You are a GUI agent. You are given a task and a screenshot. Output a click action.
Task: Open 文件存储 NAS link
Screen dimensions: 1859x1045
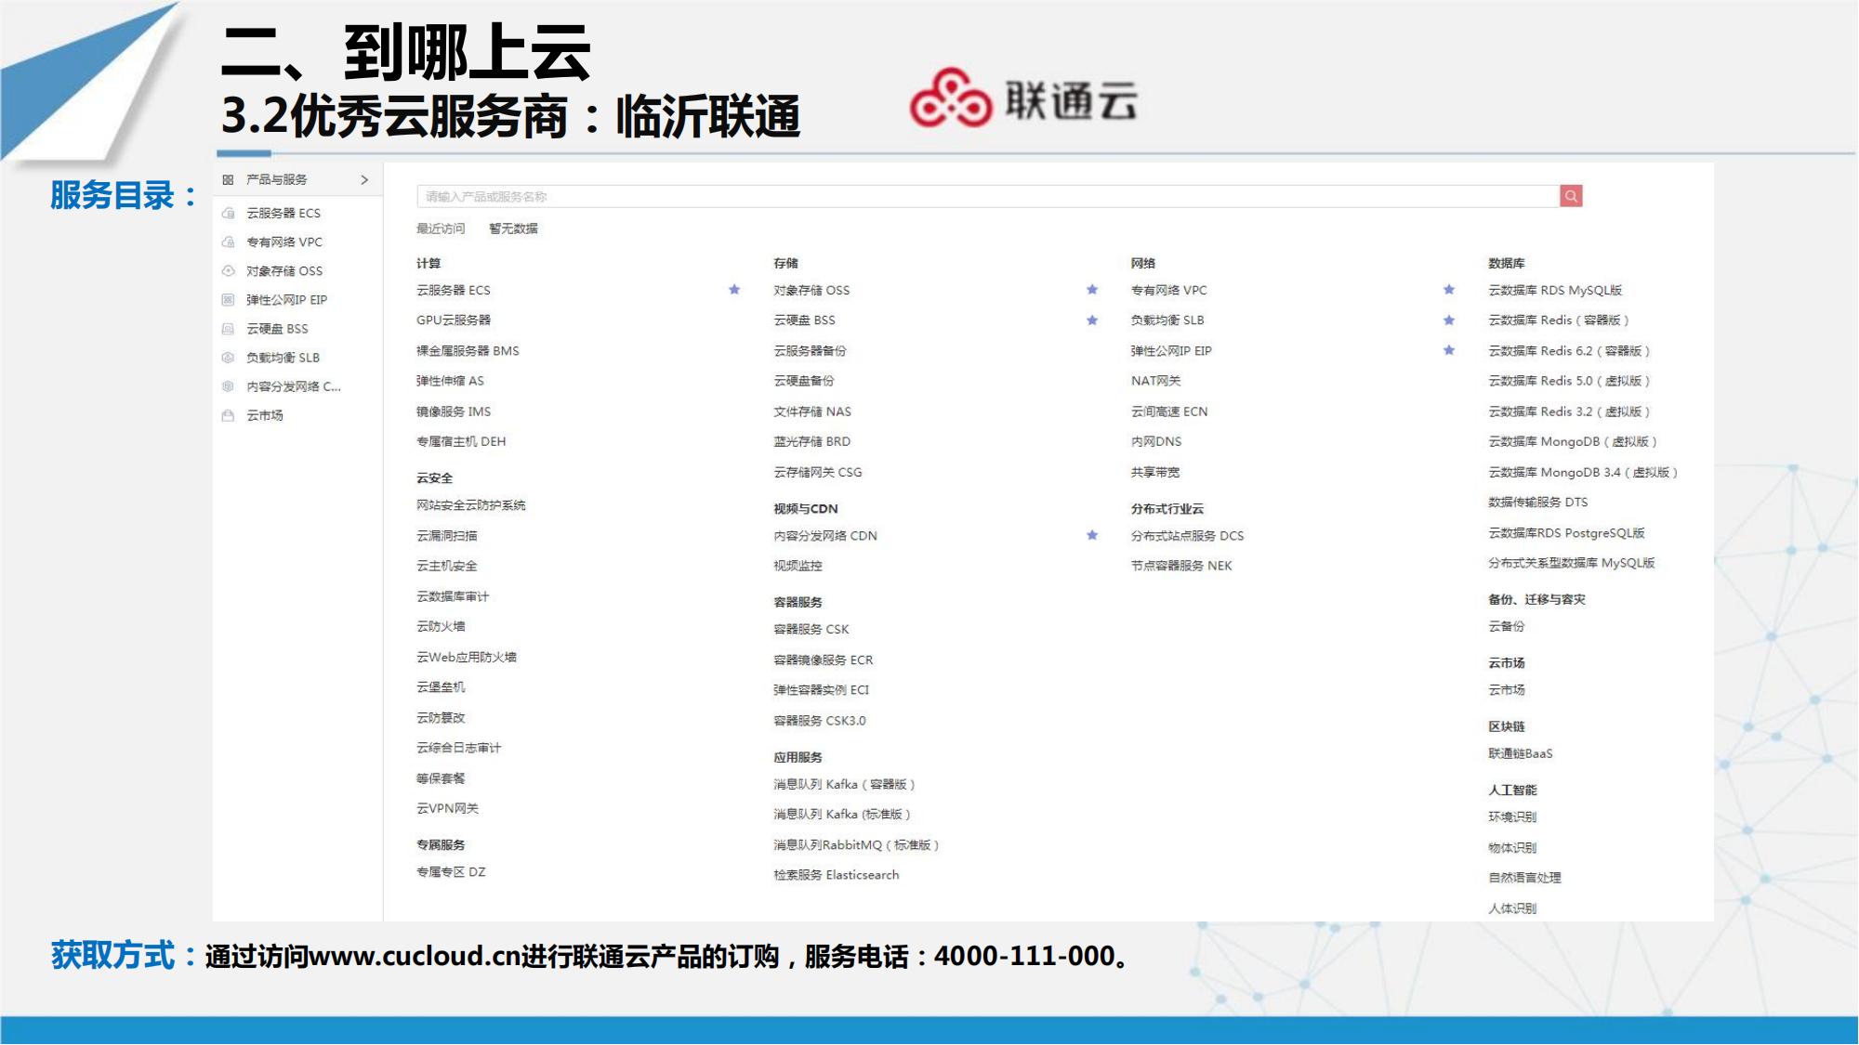click(812, 411)
